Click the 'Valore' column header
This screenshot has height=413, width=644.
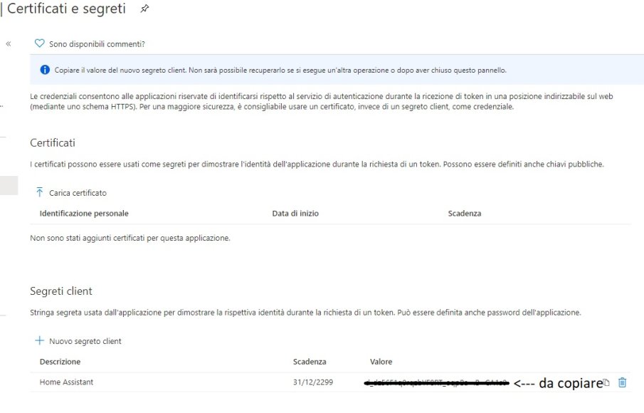coord(381,362)
